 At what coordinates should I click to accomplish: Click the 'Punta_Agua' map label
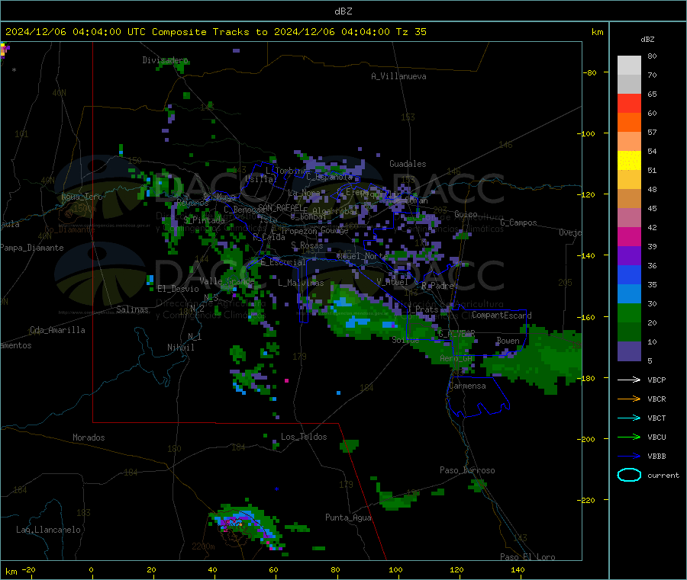click(348, 518)
